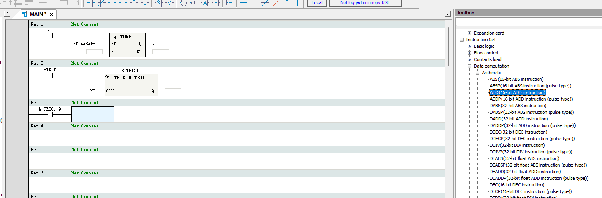This screenshot has width=602, height=198.
Task: Select ADDP(16-bit ADD instruction (pulse type))
Action: 531,99
